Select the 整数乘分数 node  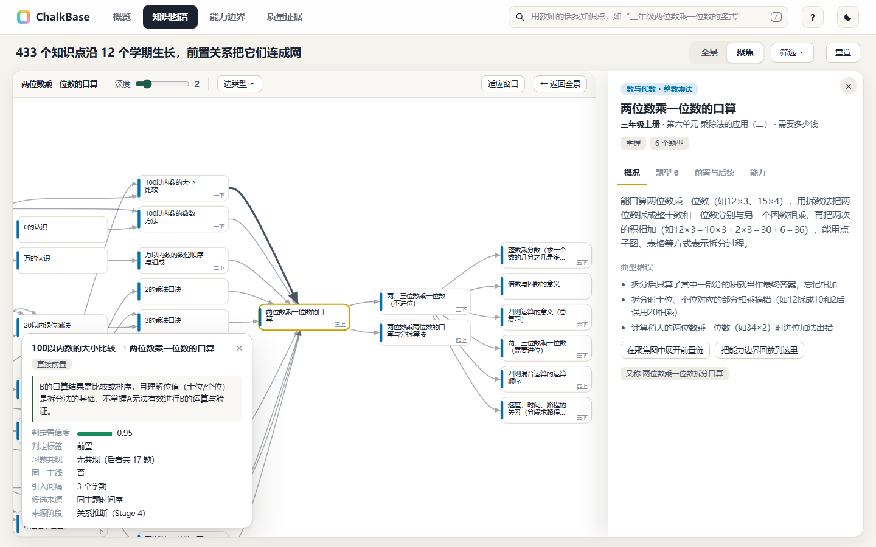(546, 255)
